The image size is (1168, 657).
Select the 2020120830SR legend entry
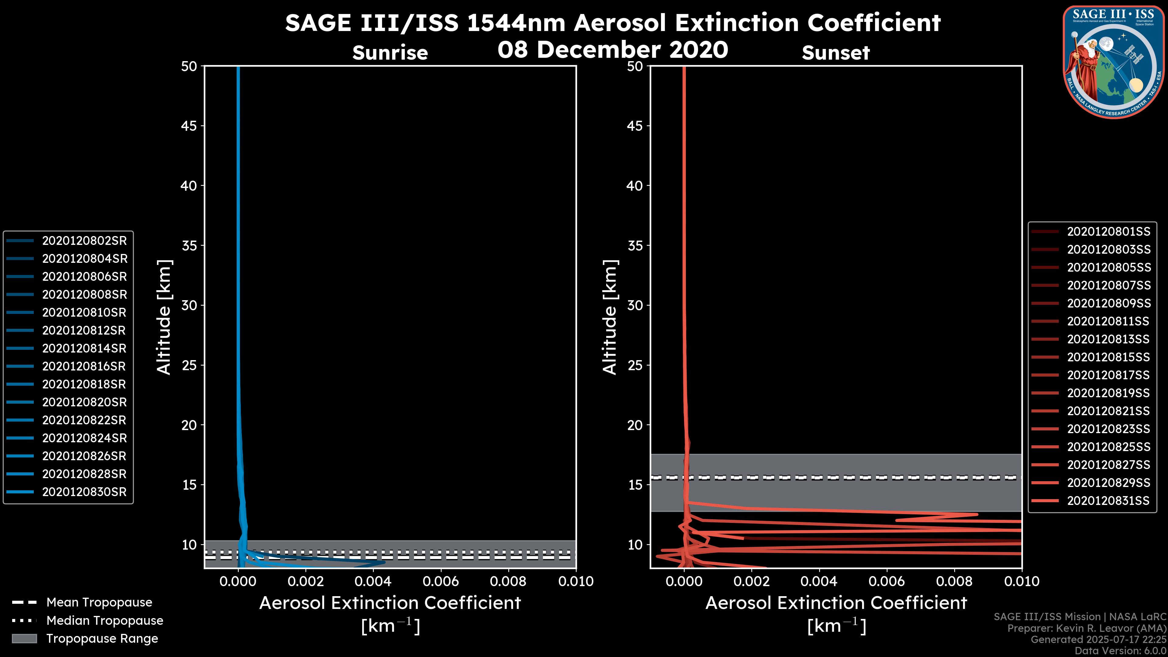[x=84, y=492]
